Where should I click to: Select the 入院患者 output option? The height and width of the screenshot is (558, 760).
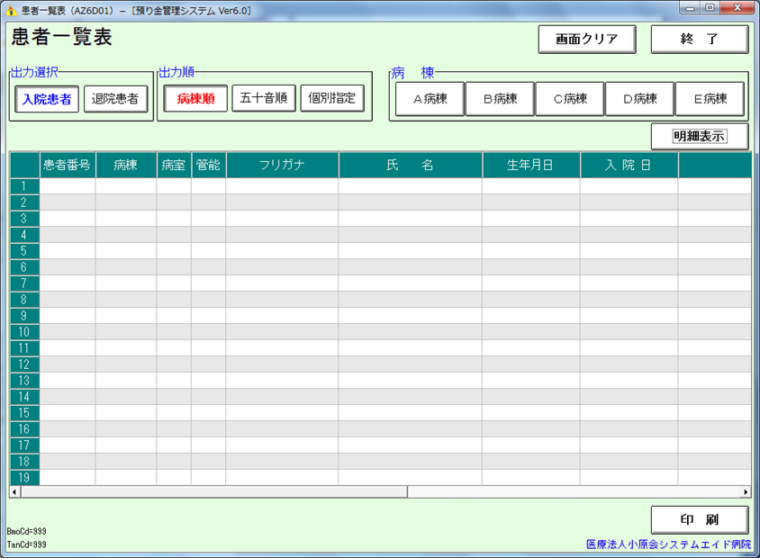[47, 99]
